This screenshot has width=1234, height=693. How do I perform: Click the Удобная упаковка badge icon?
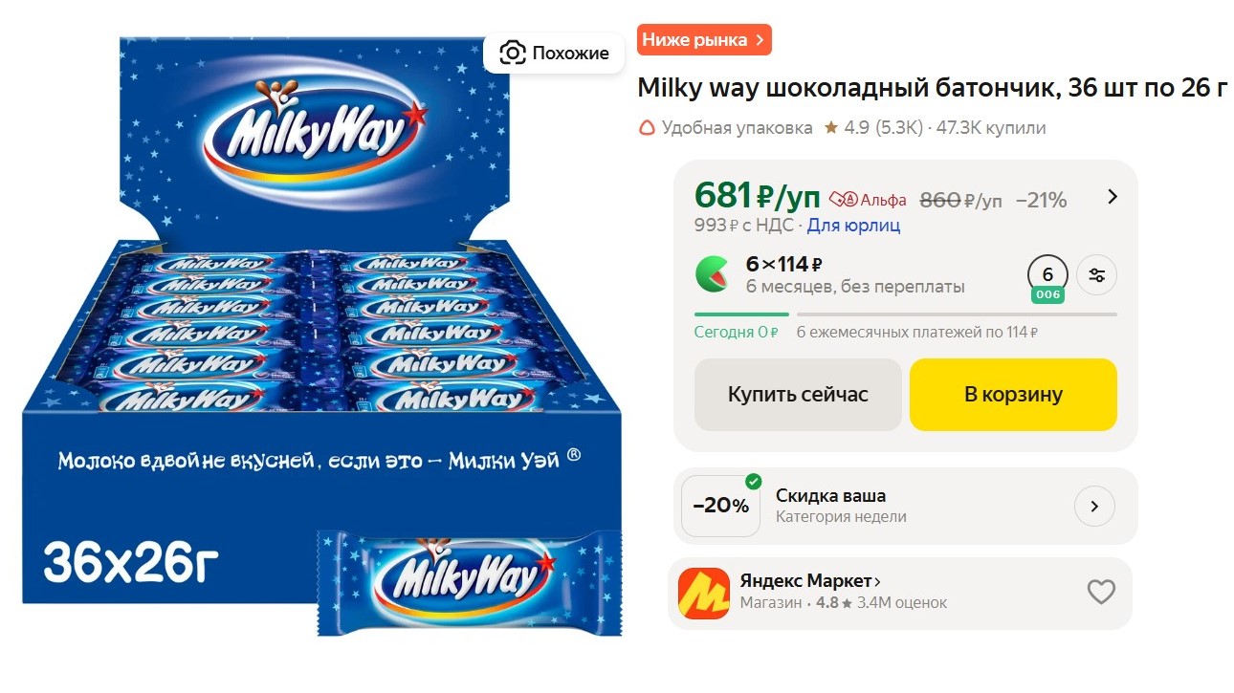[648, 127]
